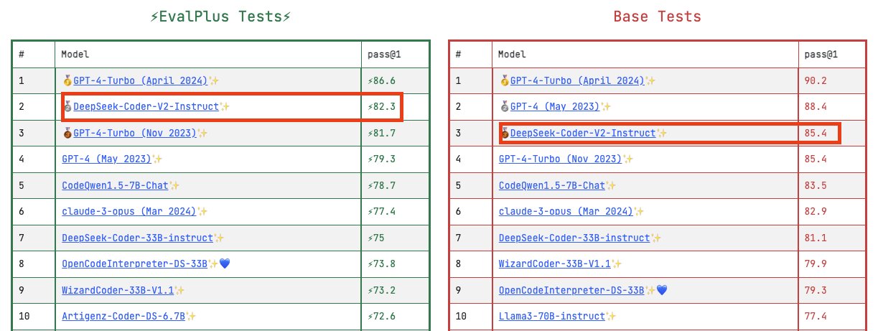Image resolution: width=878 pixels, height=331 pixels.
Task: Click sparkle icon after claude-3-opus in EvalPlus table
Action: point(202,211)
